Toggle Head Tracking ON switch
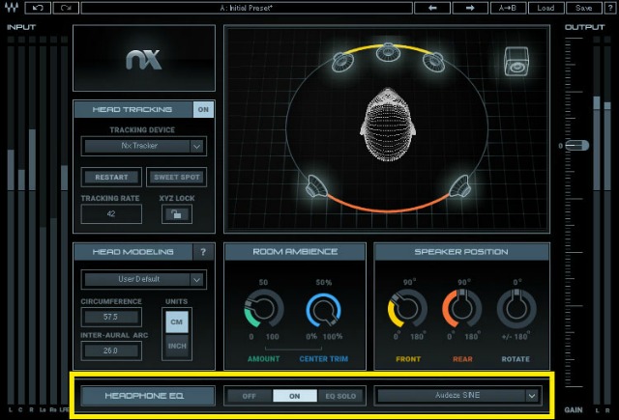This screenshot has height=420, width=619. (203, 110)
